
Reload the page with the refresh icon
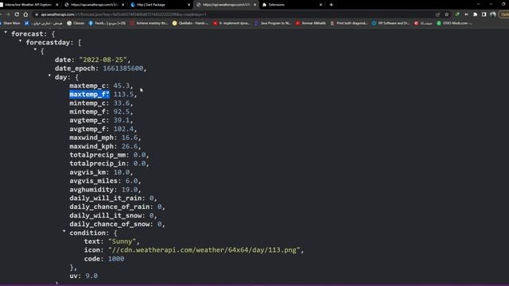17,14
